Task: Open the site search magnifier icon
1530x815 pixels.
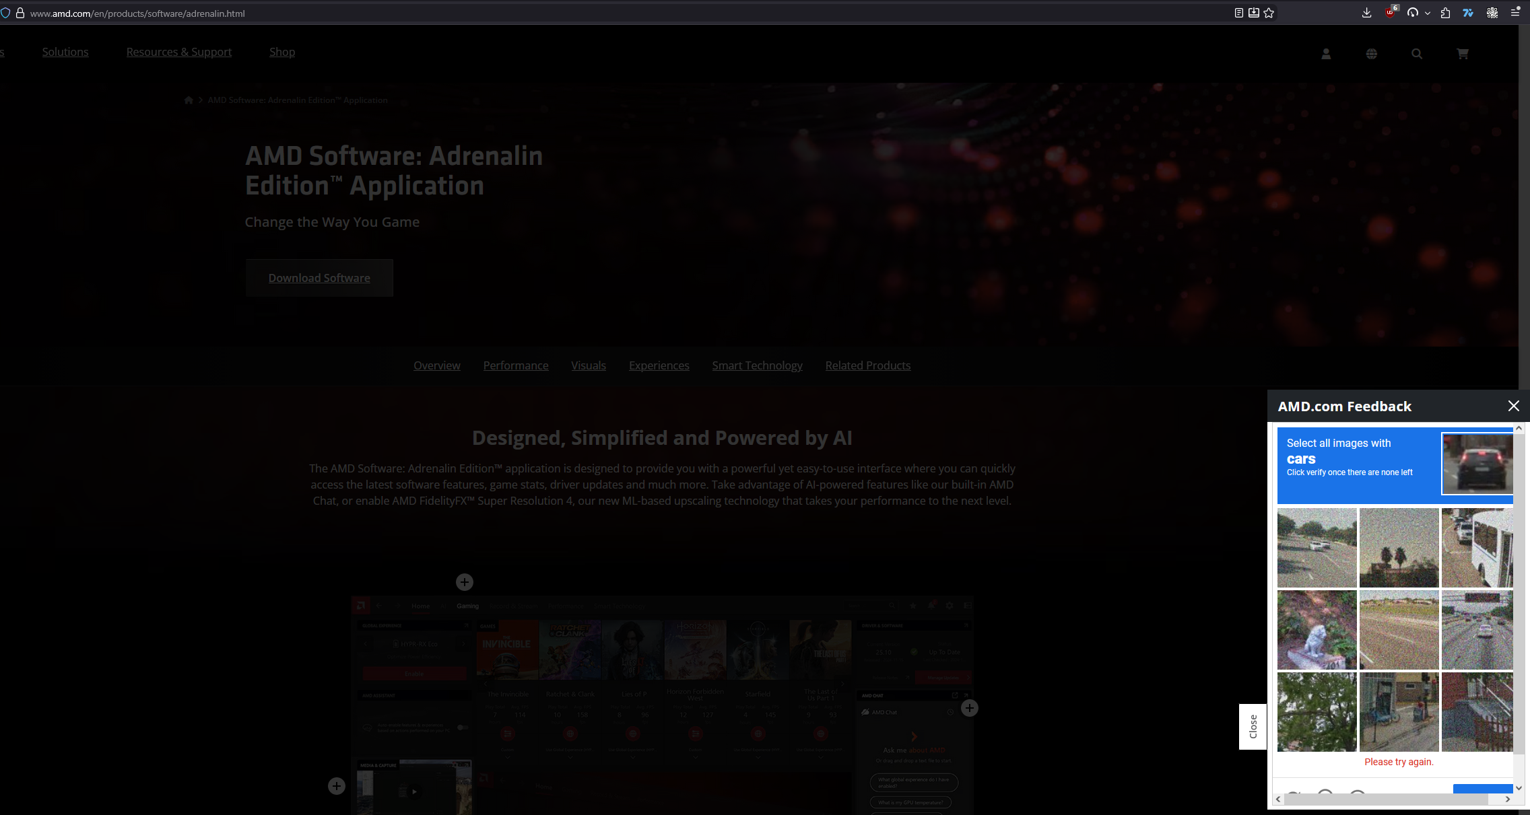Action: click(x=1417, y=54)
